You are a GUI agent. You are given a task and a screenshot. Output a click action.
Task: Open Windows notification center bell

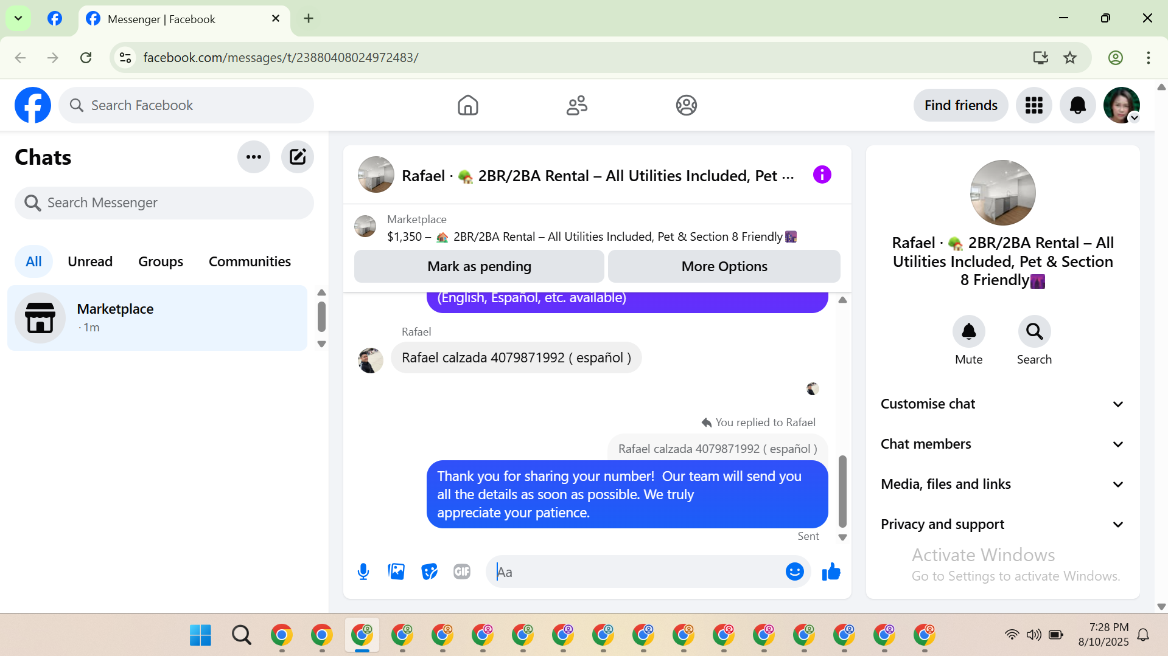1143,635
